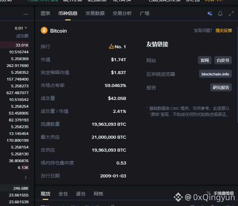Select the 币种信息 tab
Screen dimensions: 238x206
pos(68,13)
